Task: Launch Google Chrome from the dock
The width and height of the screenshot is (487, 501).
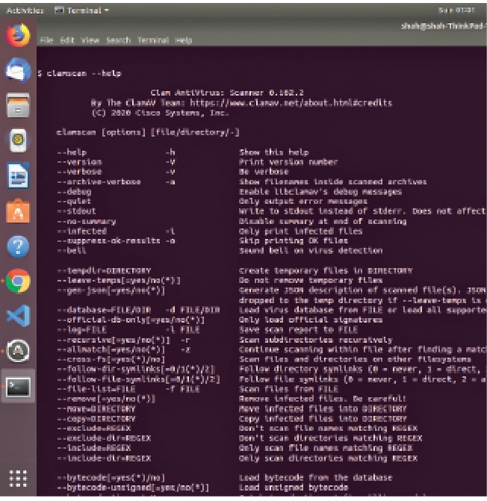Action: pos(18,281)
